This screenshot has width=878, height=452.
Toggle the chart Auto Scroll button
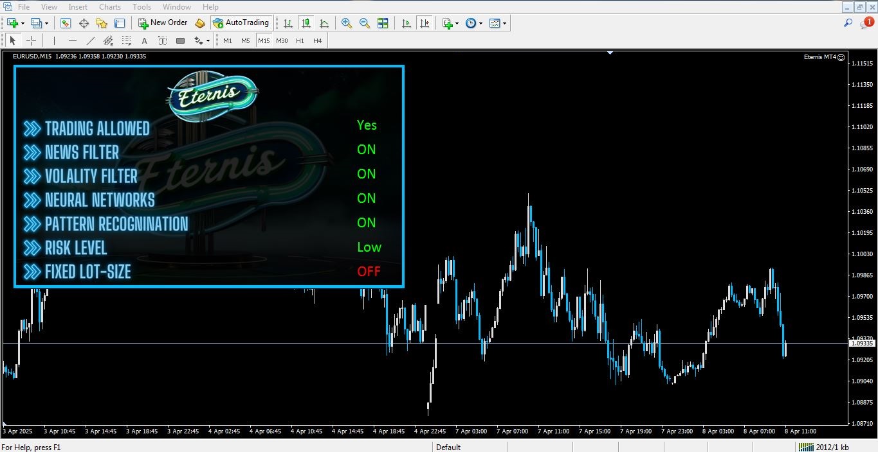[406, 23]
